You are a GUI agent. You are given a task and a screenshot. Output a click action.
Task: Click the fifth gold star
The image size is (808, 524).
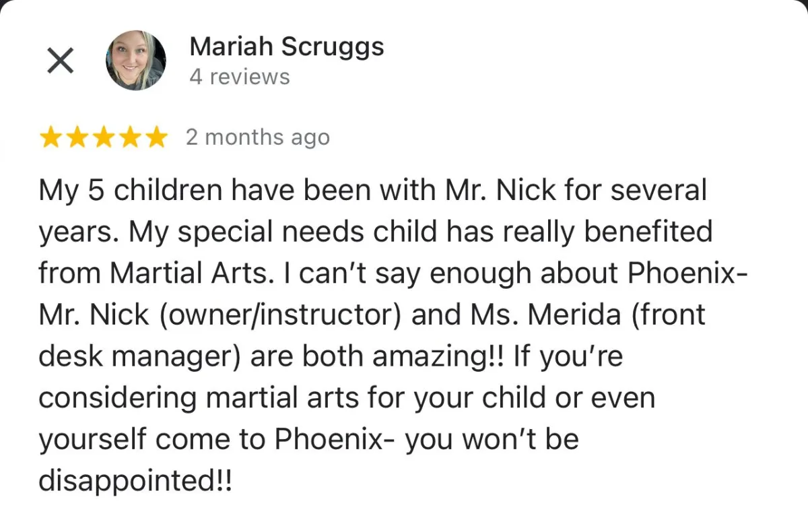[156, 137]
